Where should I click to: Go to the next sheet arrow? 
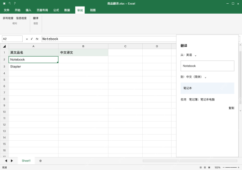[x=12, y=161]
